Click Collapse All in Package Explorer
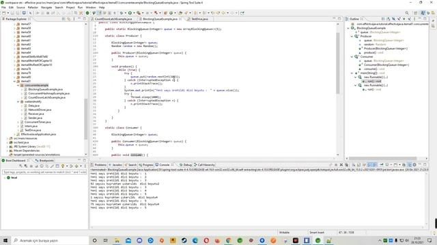Viewport: 437px width, 245px height. point(64,19)
